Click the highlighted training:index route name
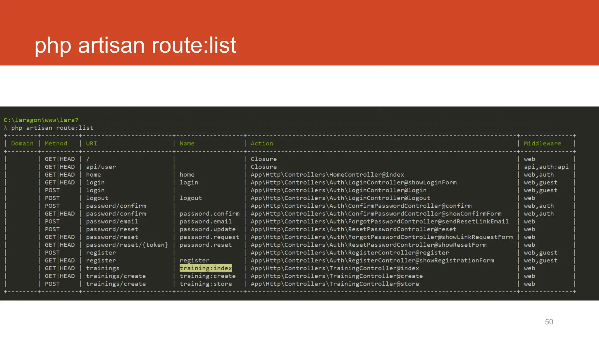The height and width of the screenshot is (337, 599). (206, 268)
